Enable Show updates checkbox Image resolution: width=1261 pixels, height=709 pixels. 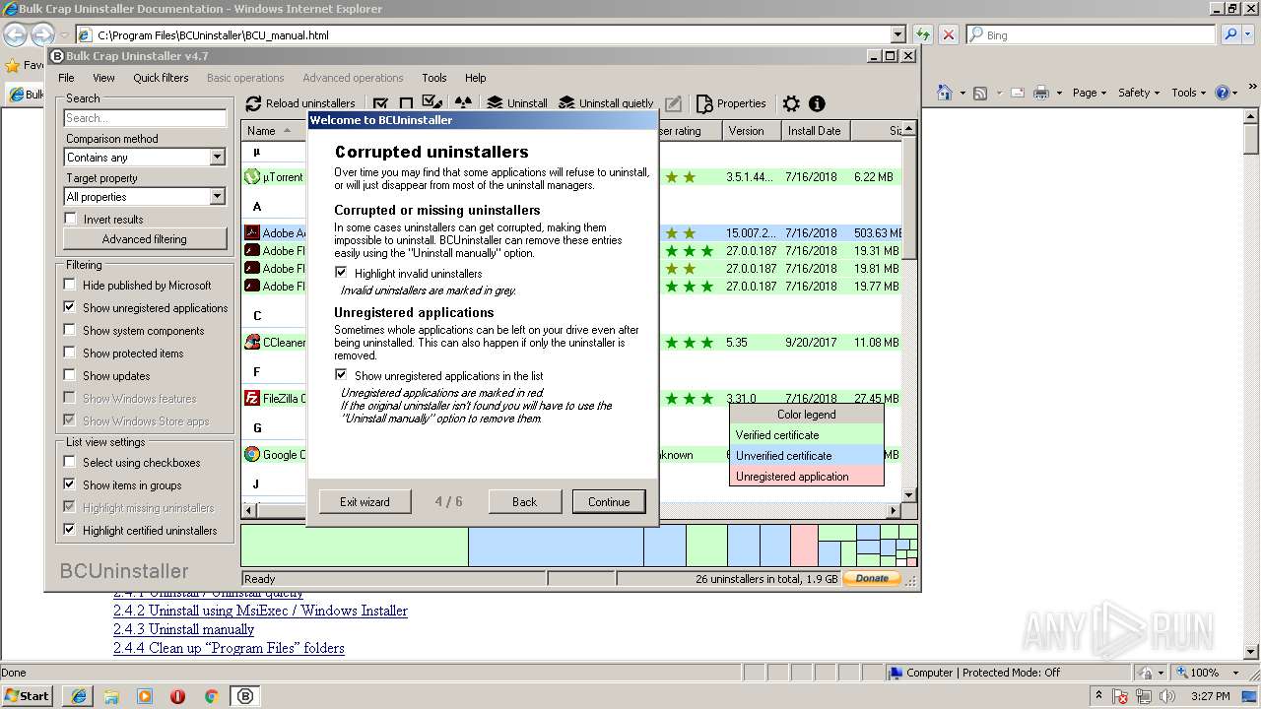[x=70, y=375]
